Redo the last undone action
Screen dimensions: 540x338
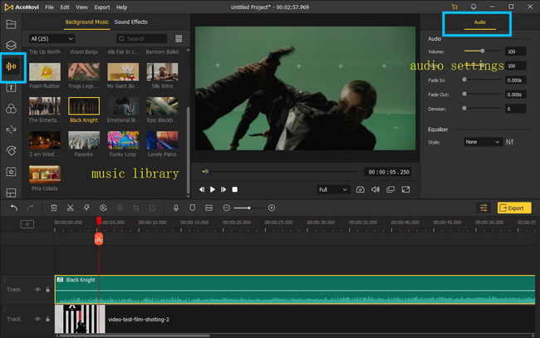(x=30, y=208)
